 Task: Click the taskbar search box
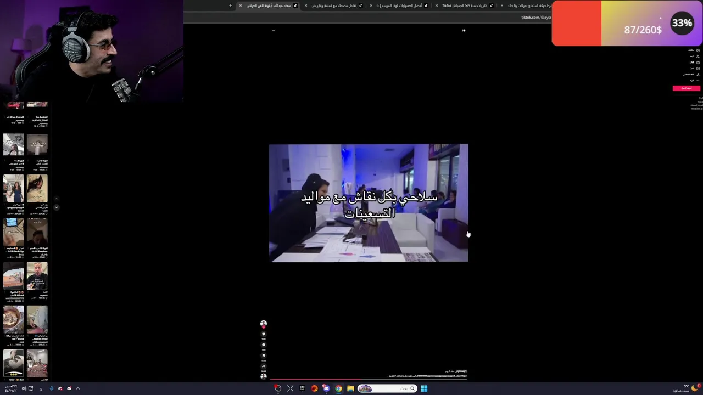[387, 388]
